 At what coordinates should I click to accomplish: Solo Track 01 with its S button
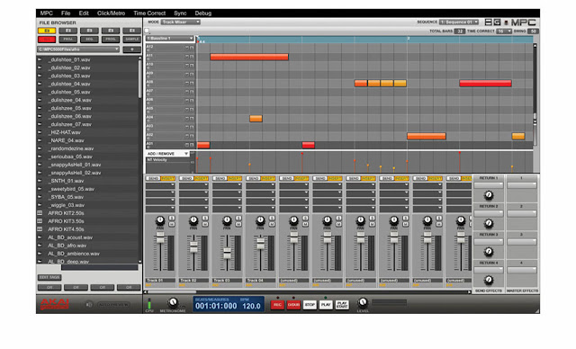coord(172,219)
